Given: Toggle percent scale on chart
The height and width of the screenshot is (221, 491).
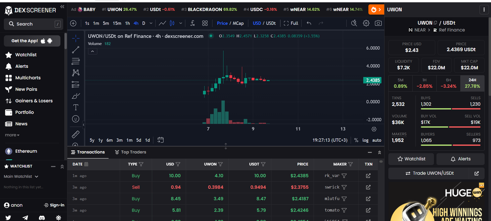Looking at the screenshot, I should (x=356, y=140).
